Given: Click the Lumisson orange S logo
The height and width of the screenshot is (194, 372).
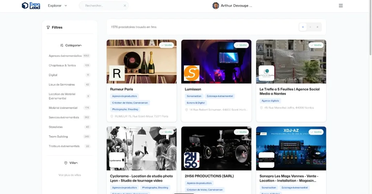Looking at the screenshot, I should (192, 73).
